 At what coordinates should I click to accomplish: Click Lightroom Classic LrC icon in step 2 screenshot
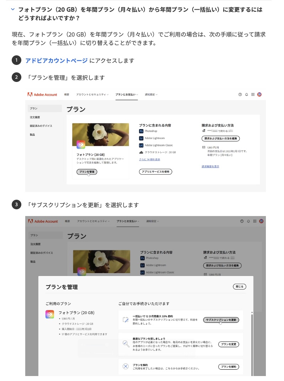pos(141,145)
